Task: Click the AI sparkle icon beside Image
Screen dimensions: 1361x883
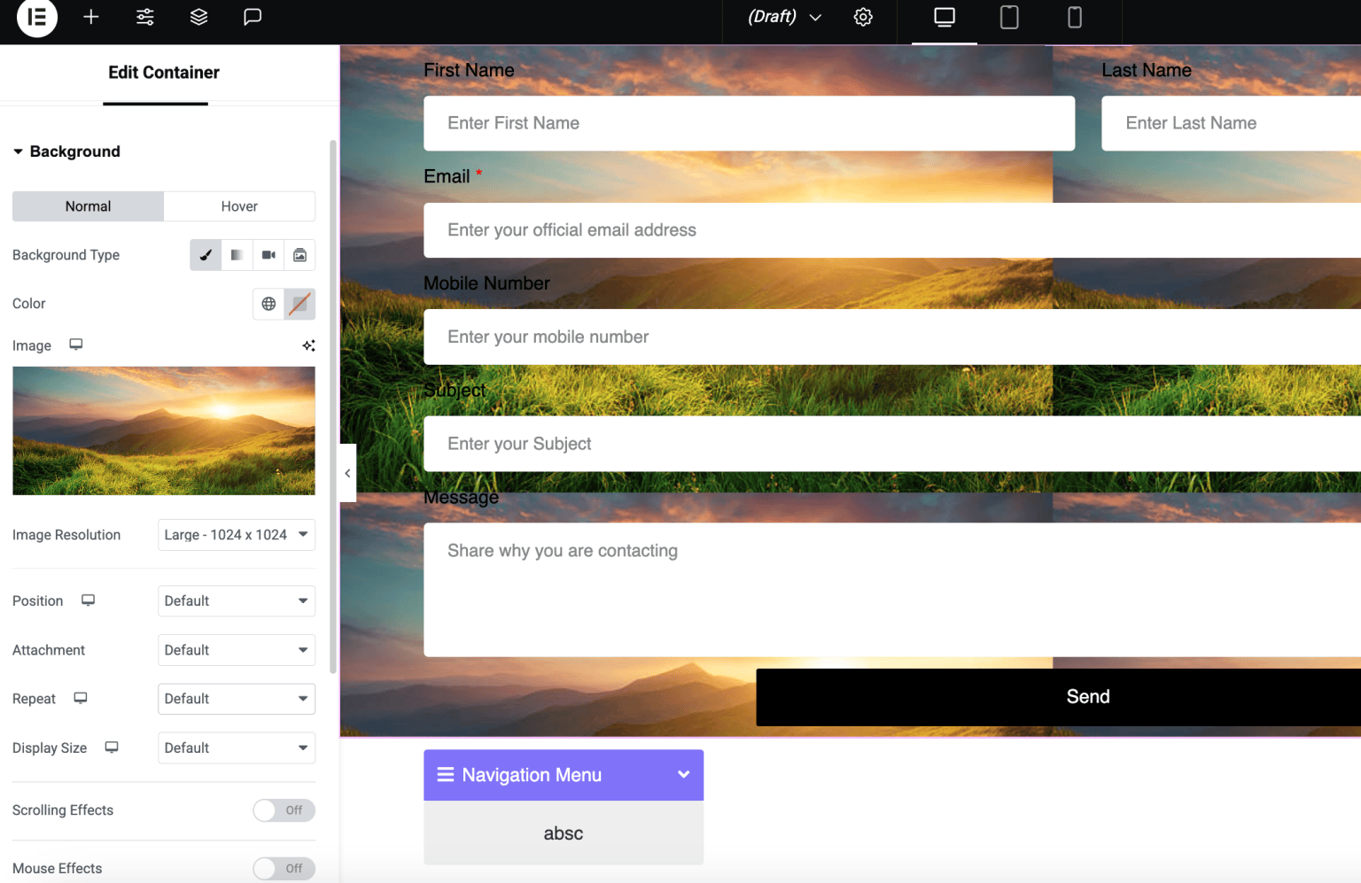Action: pyautogui.click(x=308, y=345)
